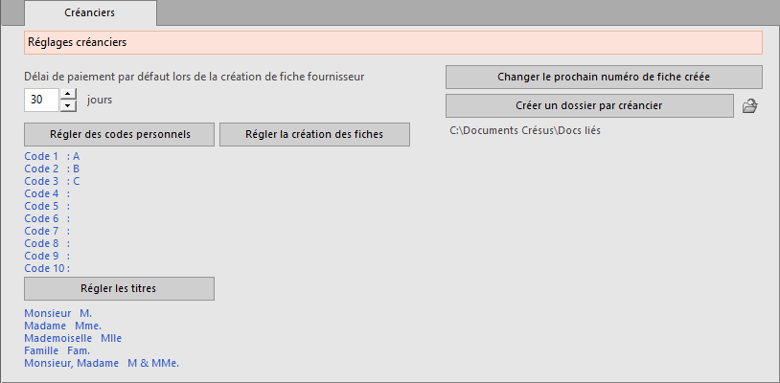The height and width of the screenshot is (383, 780).
Task: Click Régler la création des fiches button
Action: [x=314, y=135]
